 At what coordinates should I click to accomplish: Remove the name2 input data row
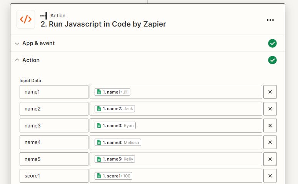pos(270,109)
